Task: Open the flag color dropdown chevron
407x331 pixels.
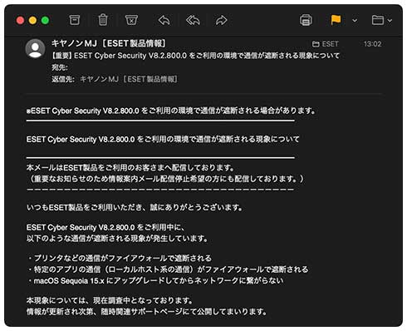Action: tap(355, 21)
